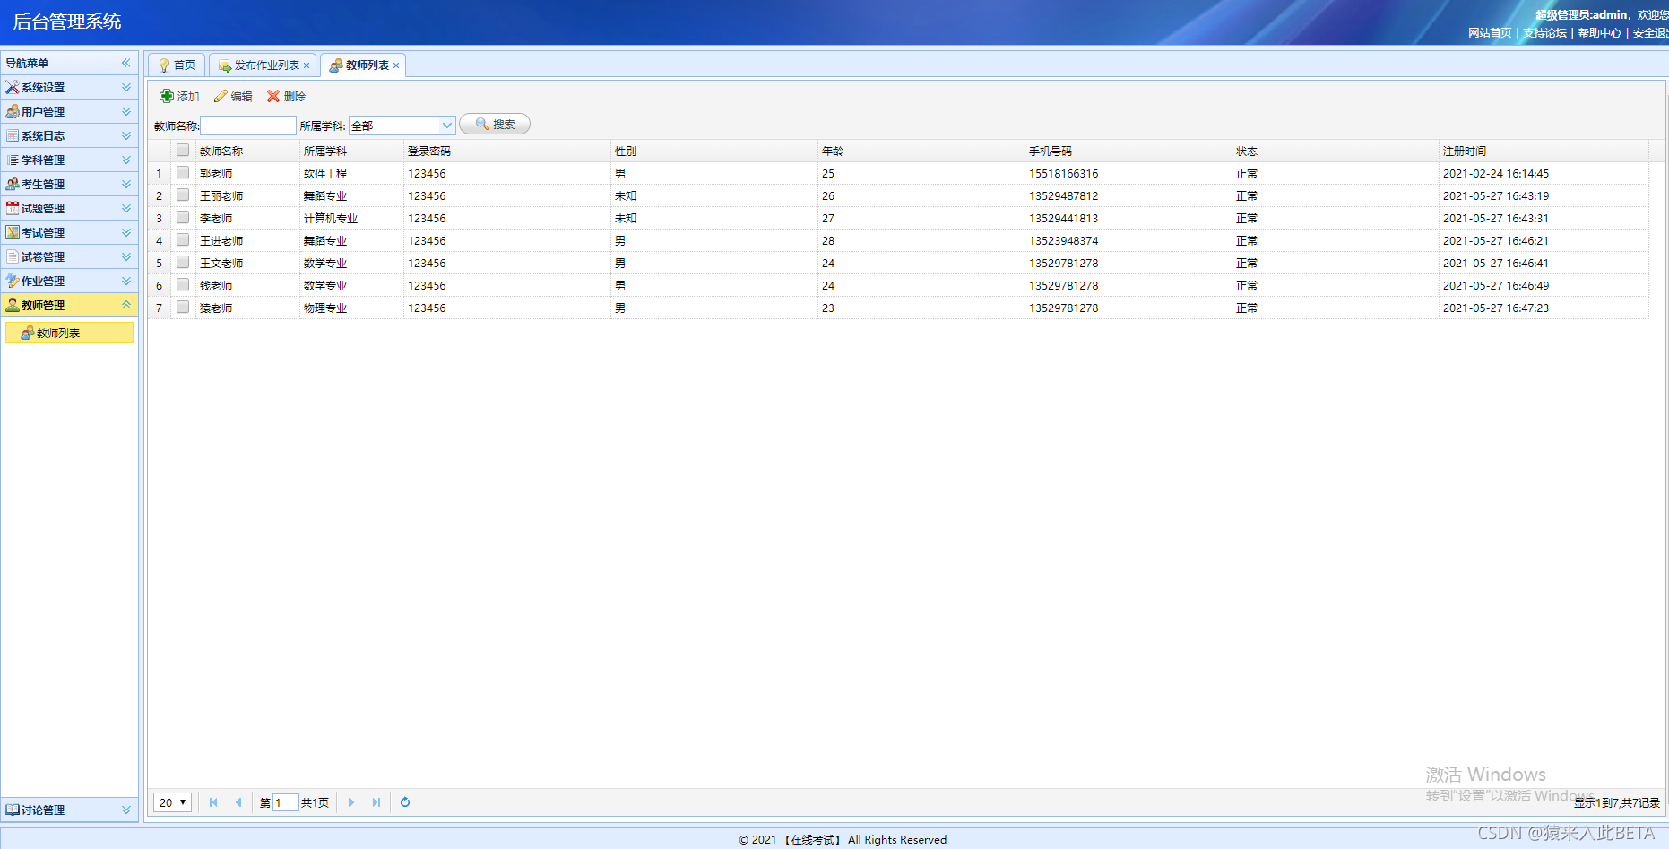
Task: Click the 作业管理 icon in sidebar
Action: pos(13,281)
